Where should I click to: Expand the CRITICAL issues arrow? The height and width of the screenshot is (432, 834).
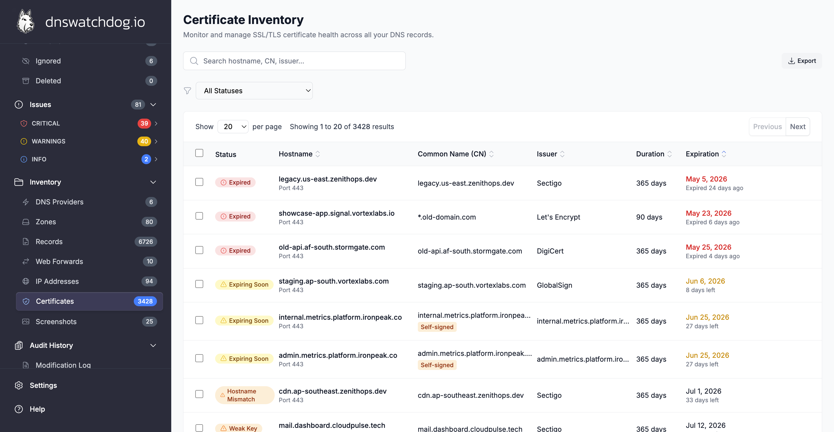(156, 123)
